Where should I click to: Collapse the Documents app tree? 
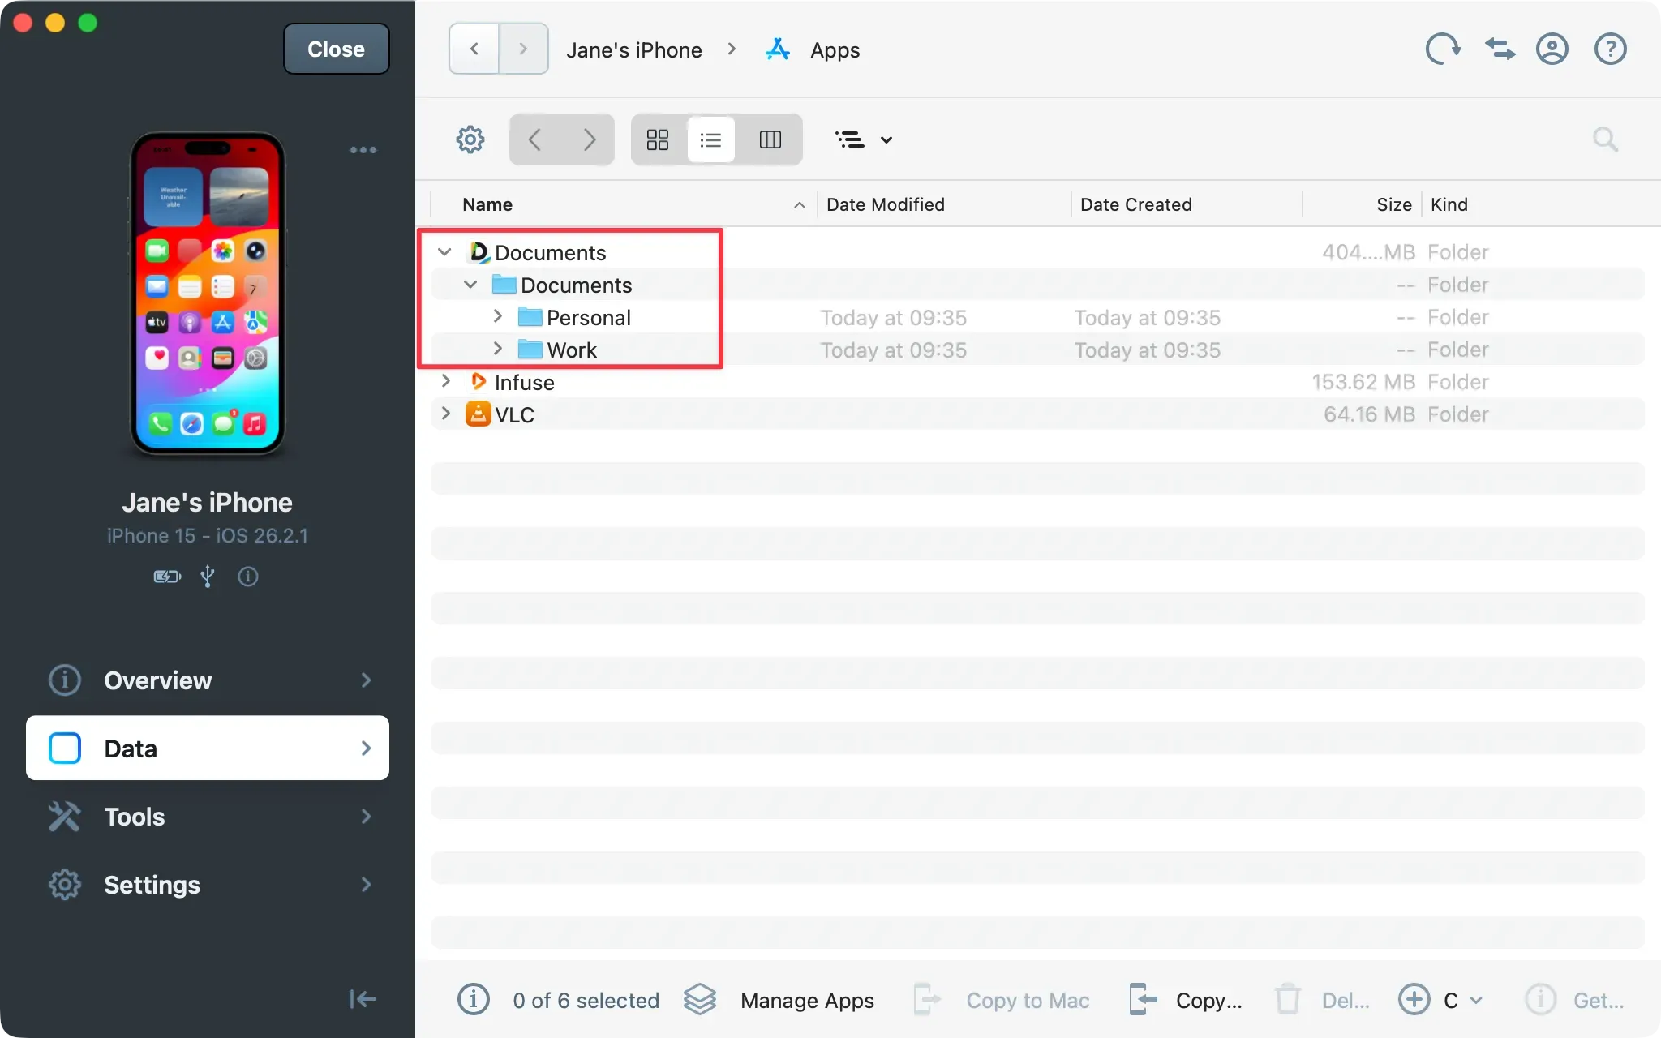click(x=444, y=251)
